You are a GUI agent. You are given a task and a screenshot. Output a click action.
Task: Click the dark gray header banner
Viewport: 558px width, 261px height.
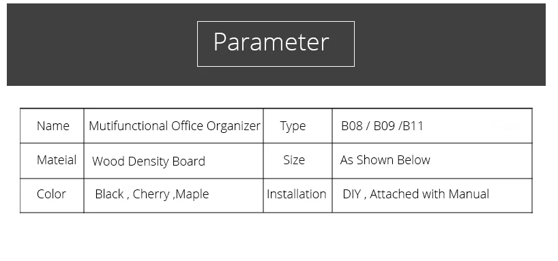[276, 44]
